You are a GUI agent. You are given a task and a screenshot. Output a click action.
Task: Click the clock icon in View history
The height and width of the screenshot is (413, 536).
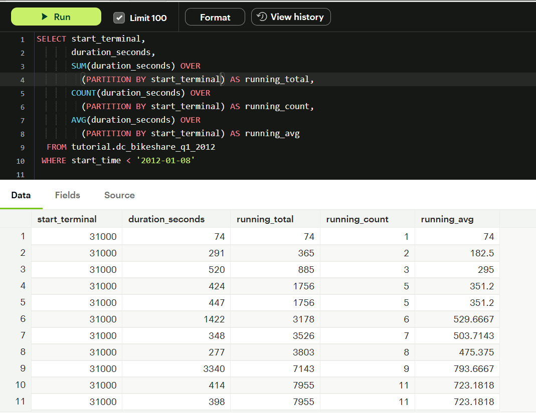click(262, 17)
